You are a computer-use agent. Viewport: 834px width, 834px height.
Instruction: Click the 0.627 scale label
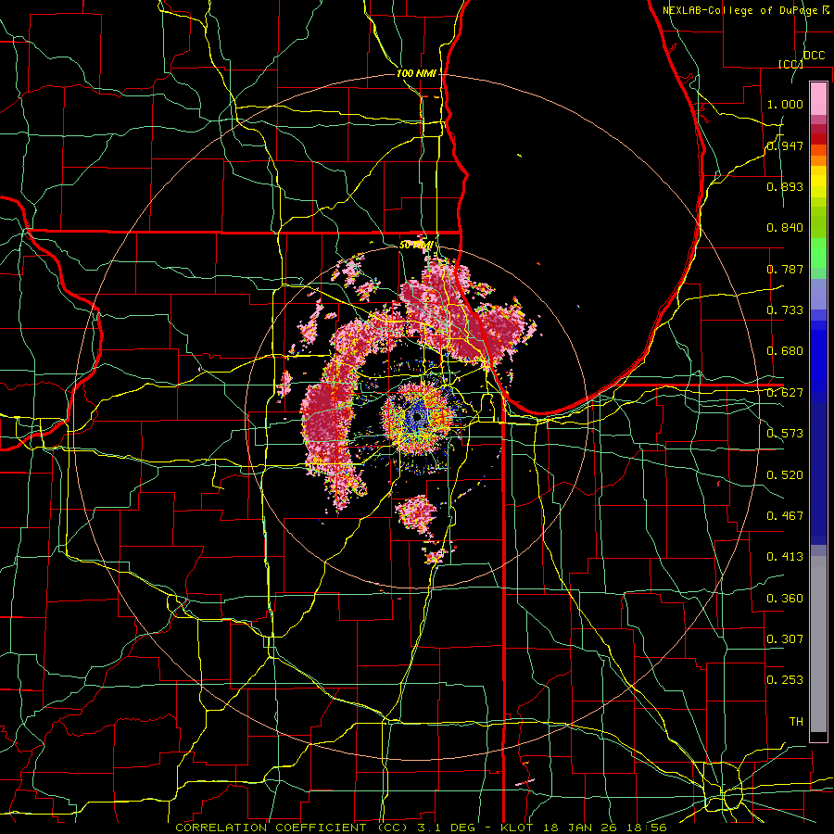tap(785, 393)
